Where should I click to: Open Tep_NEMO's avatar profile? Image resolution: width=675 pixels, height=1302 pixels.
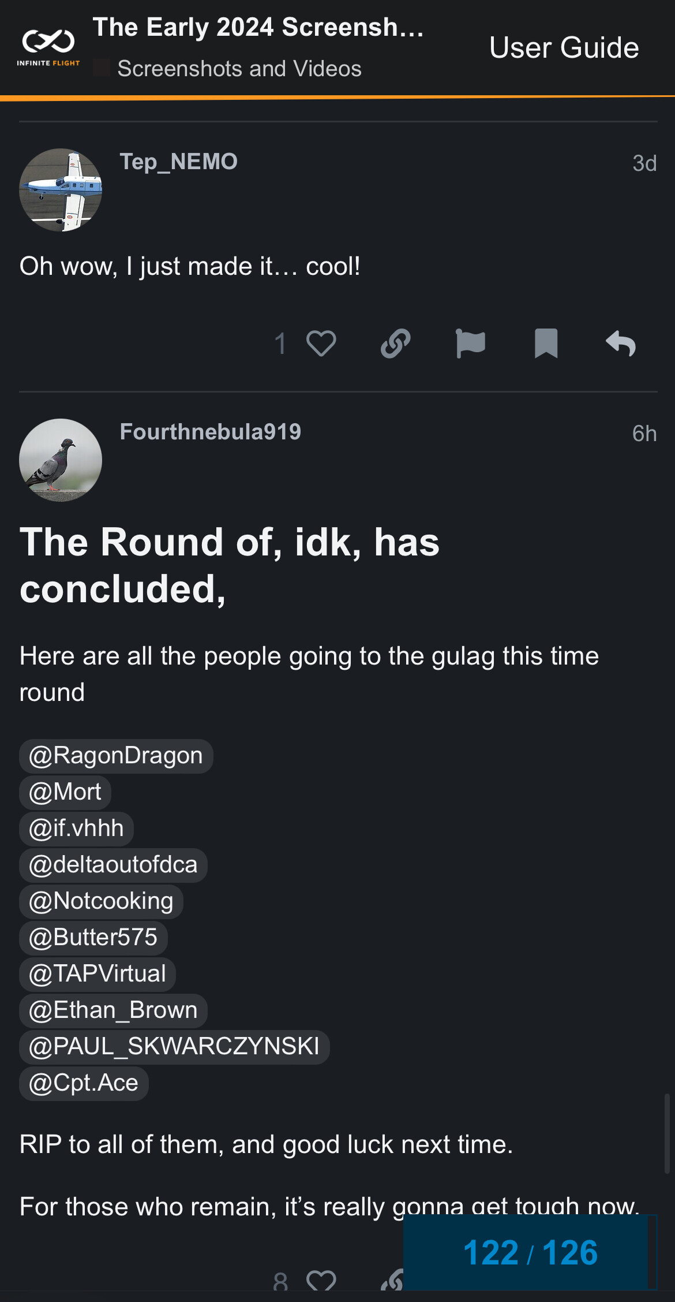[61, 190]
